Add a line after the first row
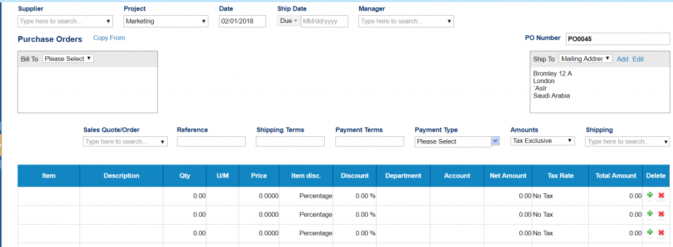This screenshot has width=673, height=247. [650, 195]
